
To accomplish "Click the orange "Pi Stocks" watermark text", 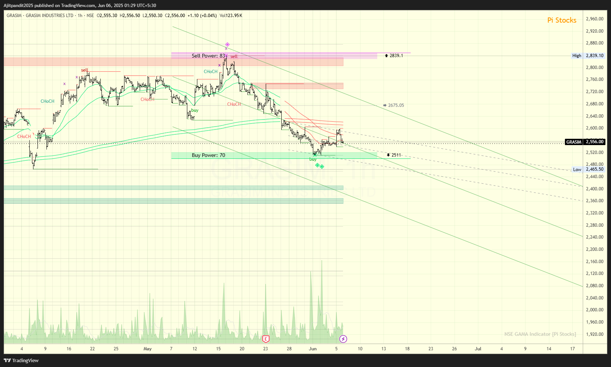I will (x=562, y=20).
